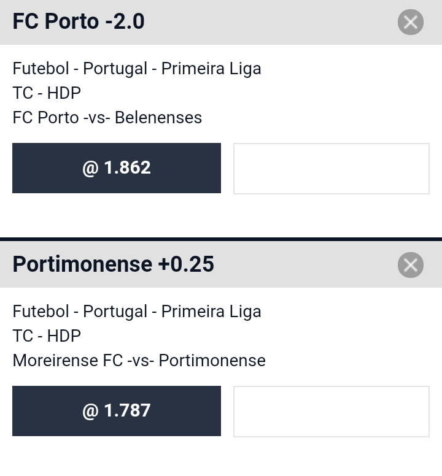Click the Belenenses team name
Screen dimensions: 442x476
click(x=158, y=118)
